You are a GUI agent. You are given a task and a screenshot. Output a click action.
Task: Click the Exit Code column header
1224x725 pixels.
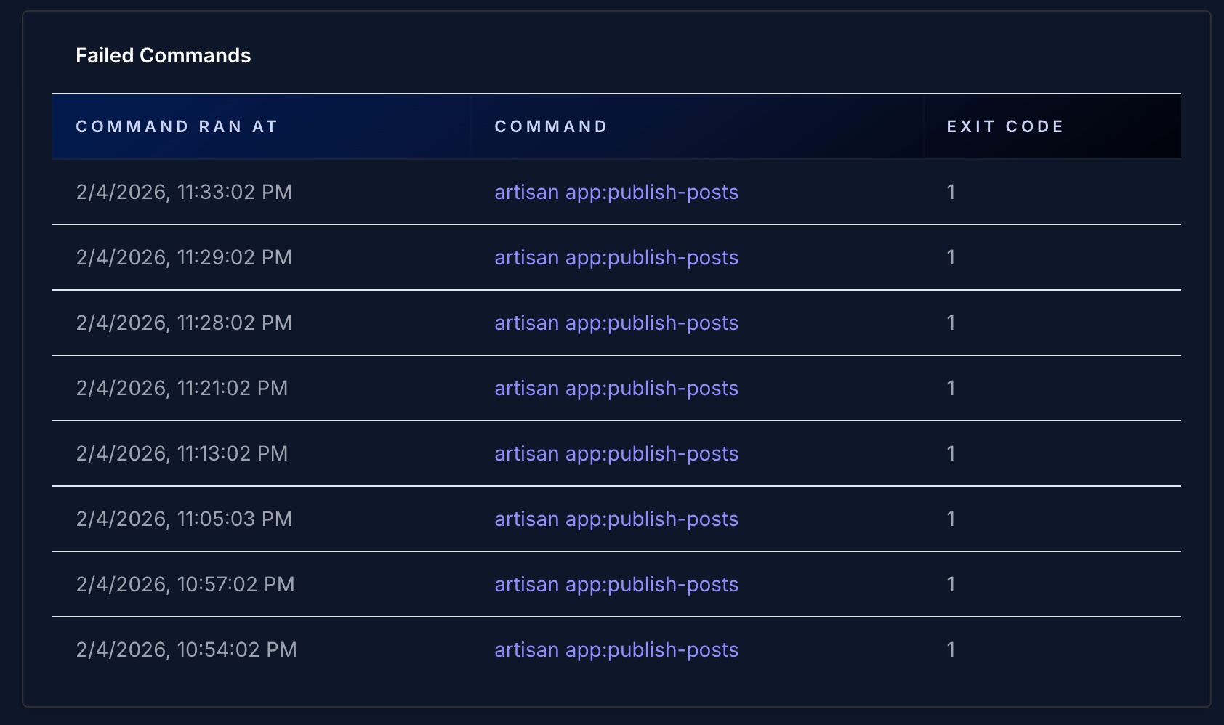click(1004, 126)
